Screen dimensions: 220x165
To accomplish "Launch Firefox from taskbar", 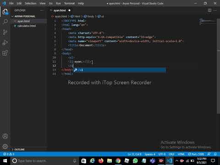I will click(101, 161).
